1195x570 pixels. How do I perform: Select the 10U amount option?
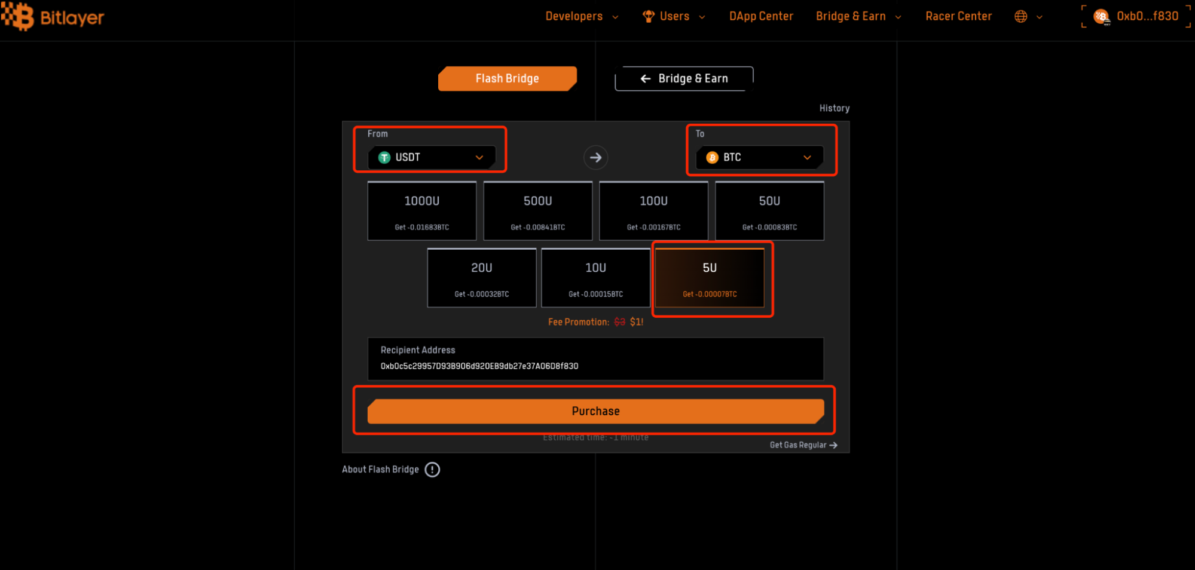point(596,278)
